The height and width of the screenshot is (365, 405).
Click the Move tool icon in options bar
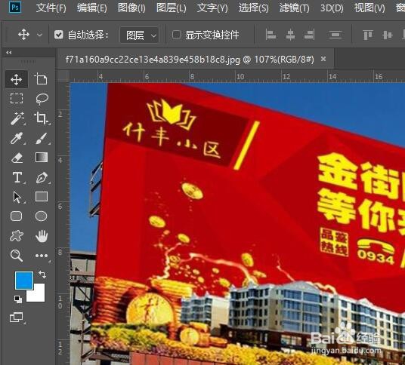click(23, 34)
